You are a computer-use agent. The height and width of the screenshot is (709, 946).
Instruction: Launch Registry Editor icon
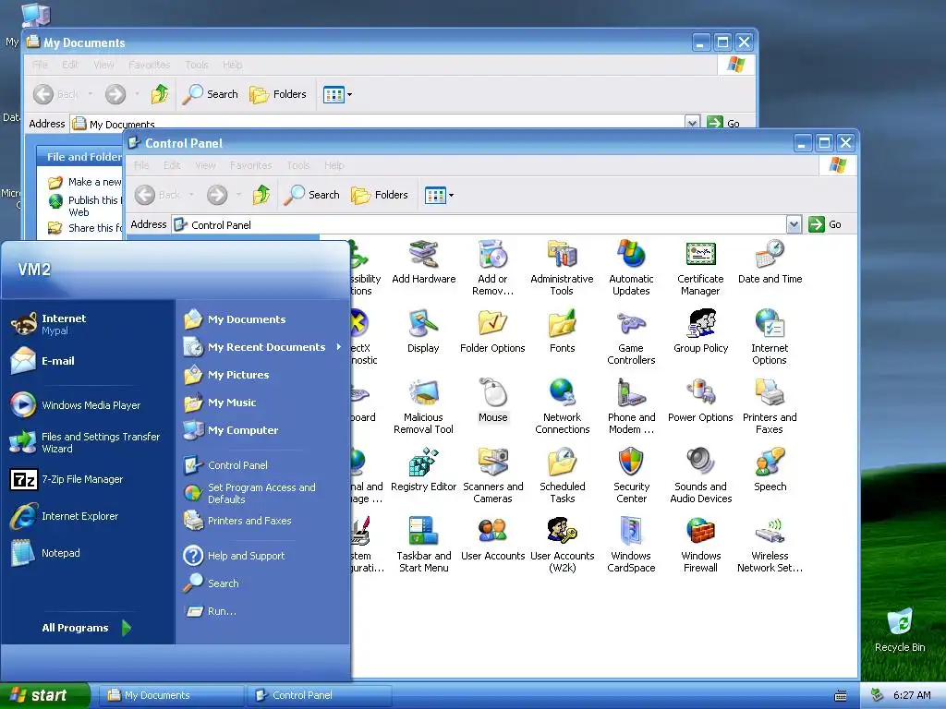[x=423, y=470]
